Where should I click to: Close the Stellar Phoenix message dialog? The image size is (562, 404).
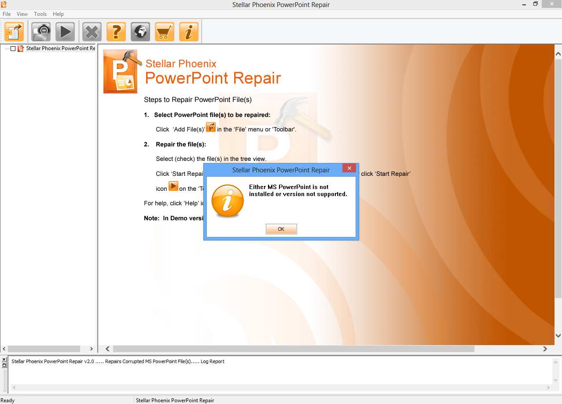click(349, 168)
